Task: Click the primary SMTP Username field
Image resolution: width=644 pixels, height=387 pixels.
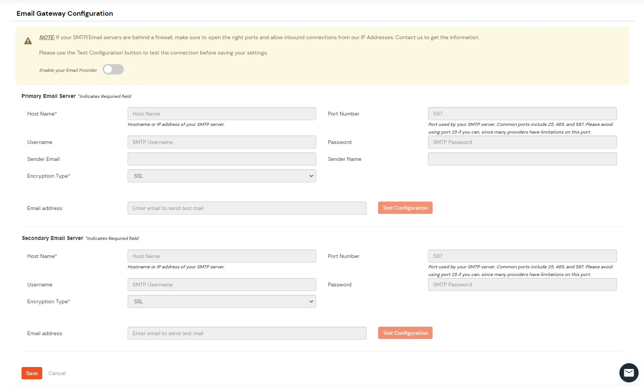Action: pos(221,142)
